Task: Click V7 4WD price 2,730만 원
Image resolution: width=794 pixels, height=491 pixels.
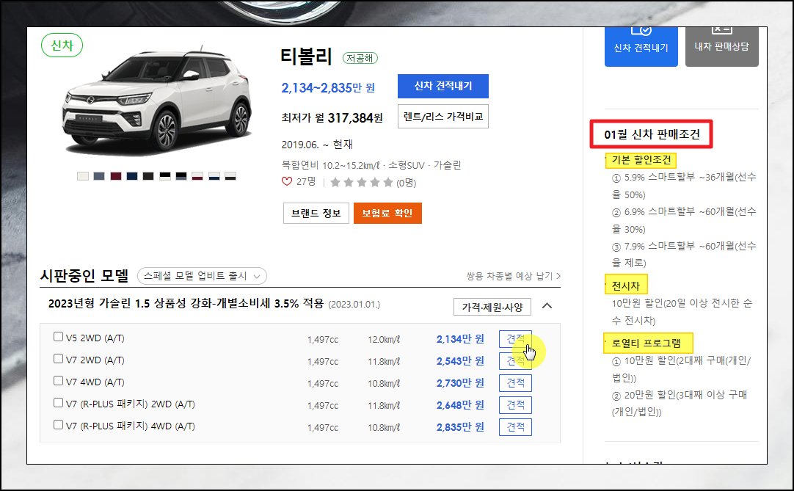Action: click(x=460, y=383)
